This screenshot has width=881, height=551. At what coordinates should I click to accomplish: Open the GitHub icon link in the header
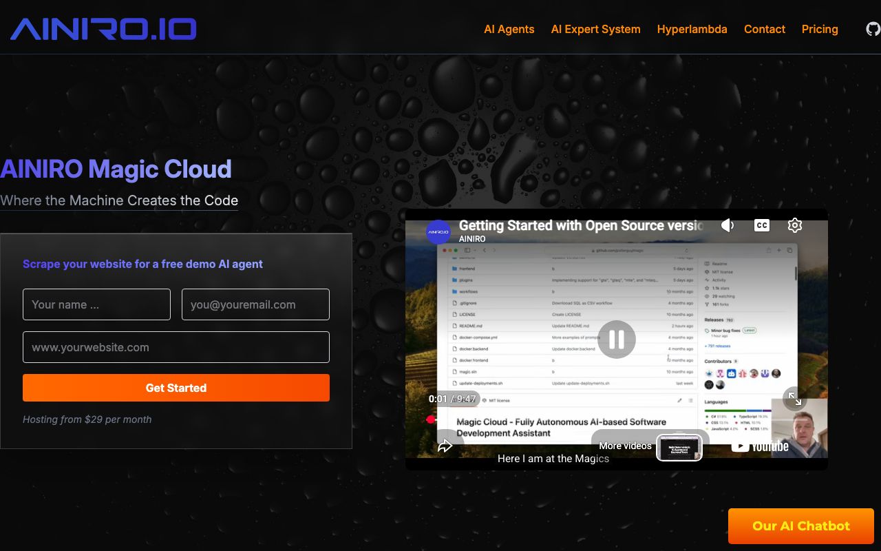point(873,29)
